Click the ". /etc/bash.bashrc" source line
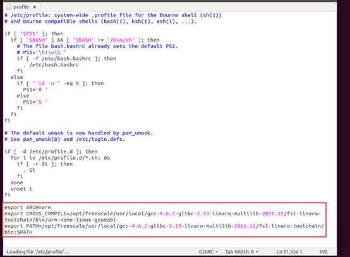The width and height of the screenshot is (350, 257). pyautogui.click(x=51, y=65)
